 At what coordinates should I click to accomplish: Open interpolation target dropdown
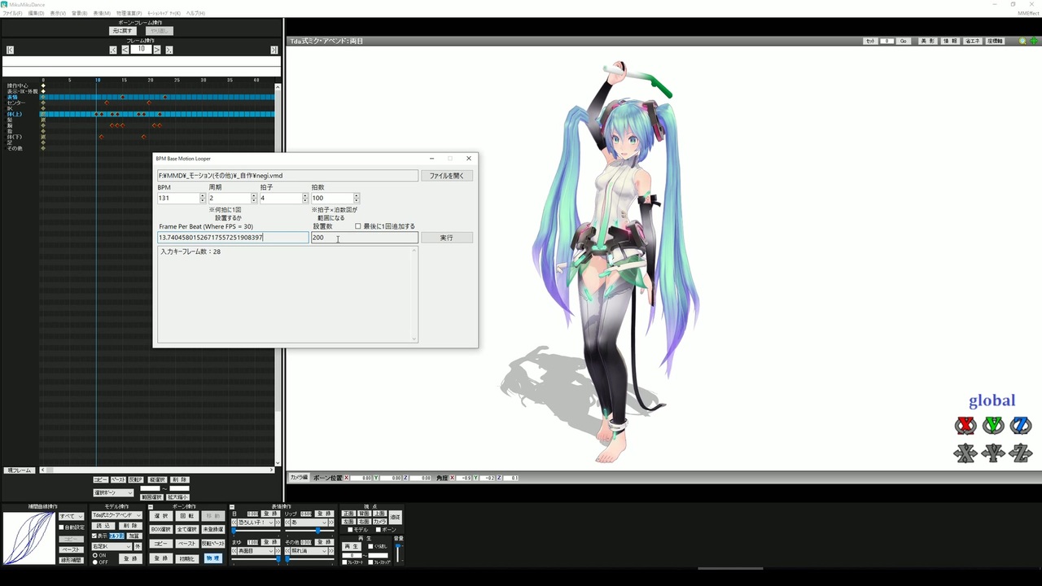72,516
